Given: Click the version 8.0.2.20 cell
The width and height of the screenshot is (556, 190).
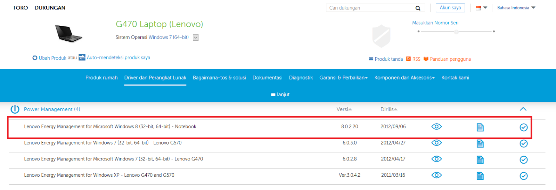Looking at the screenshot, I should pyautogui.click(x=350, y=126).
